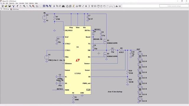Select the Draw Wire pencil tool
Image resolution: width=189 pixels, height=106 pixels.
coord(74,6)
